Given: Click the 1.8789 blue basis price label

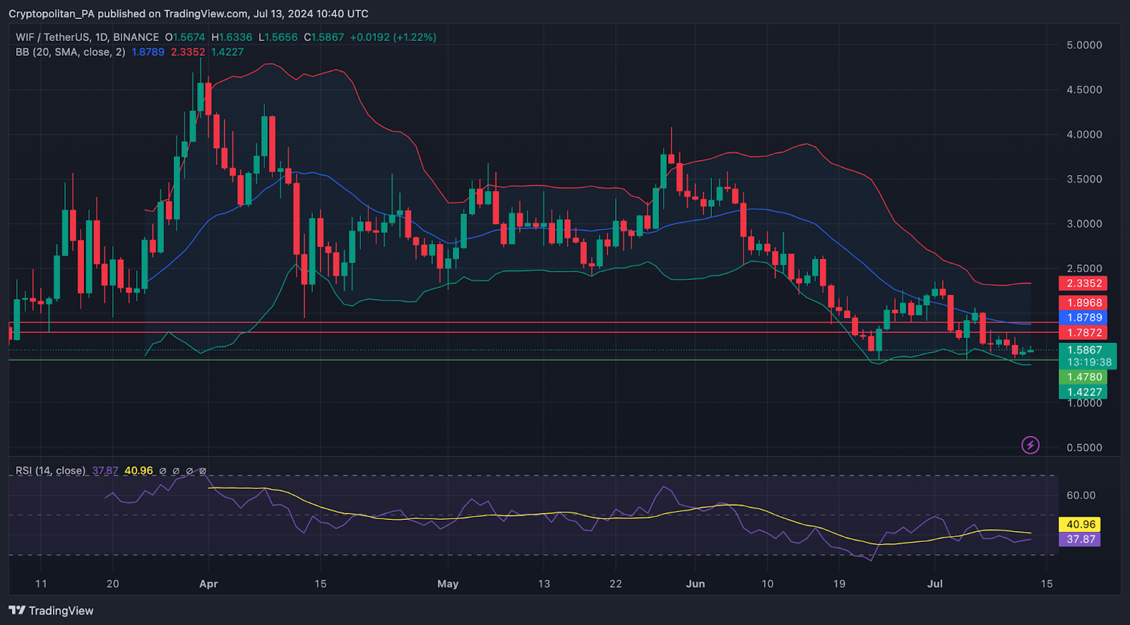Looking at the screenshot, I should [1083, 318].
